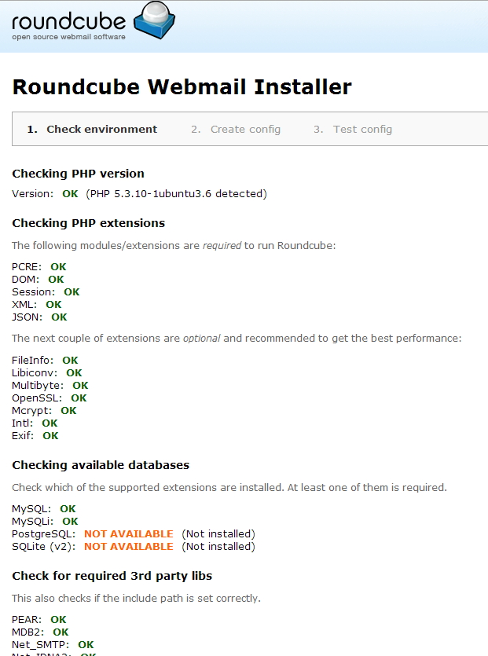Screen dimensions: 488x656
Task: Click the XML extension row
Action: click(x=37, y=305)
